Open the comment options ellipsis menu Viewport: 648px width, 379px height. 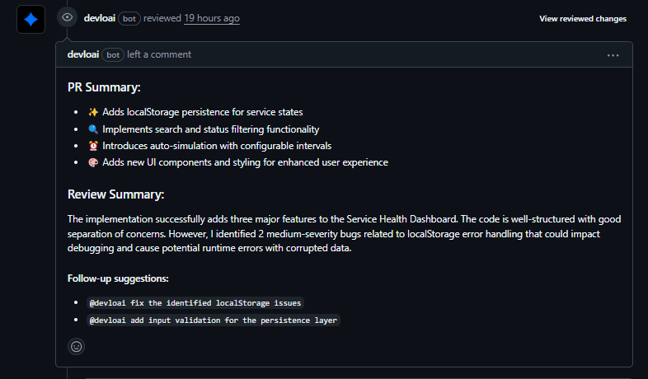613,55
